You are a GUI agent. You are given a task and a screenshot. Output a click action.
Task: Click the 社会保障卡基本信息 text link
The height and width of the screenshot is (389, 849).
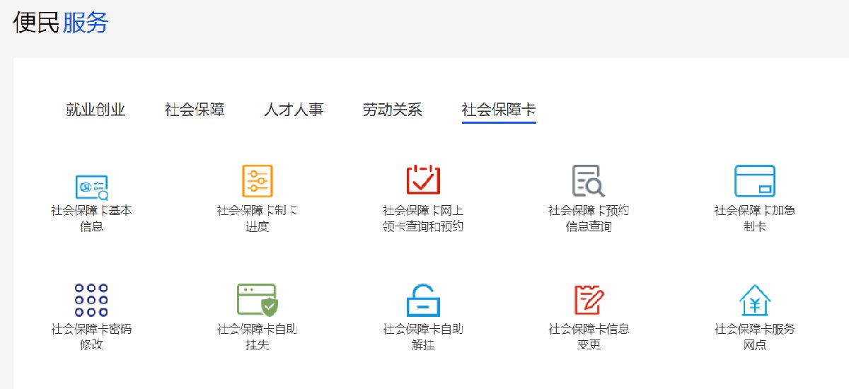tap(92, 219)
